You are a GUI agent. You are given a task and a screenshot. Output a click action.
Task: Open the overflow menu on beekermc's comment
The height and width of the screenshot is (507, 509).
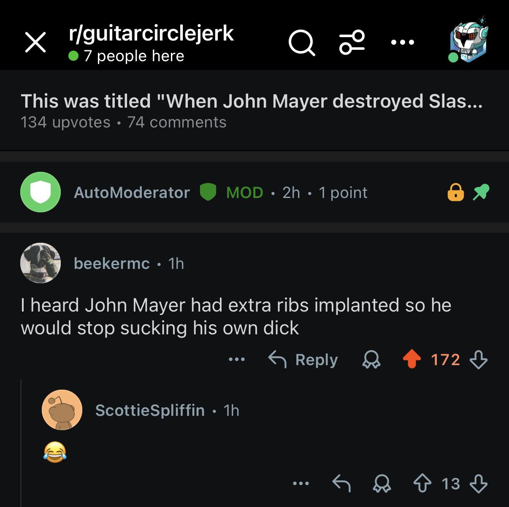[x=237, y=360]
